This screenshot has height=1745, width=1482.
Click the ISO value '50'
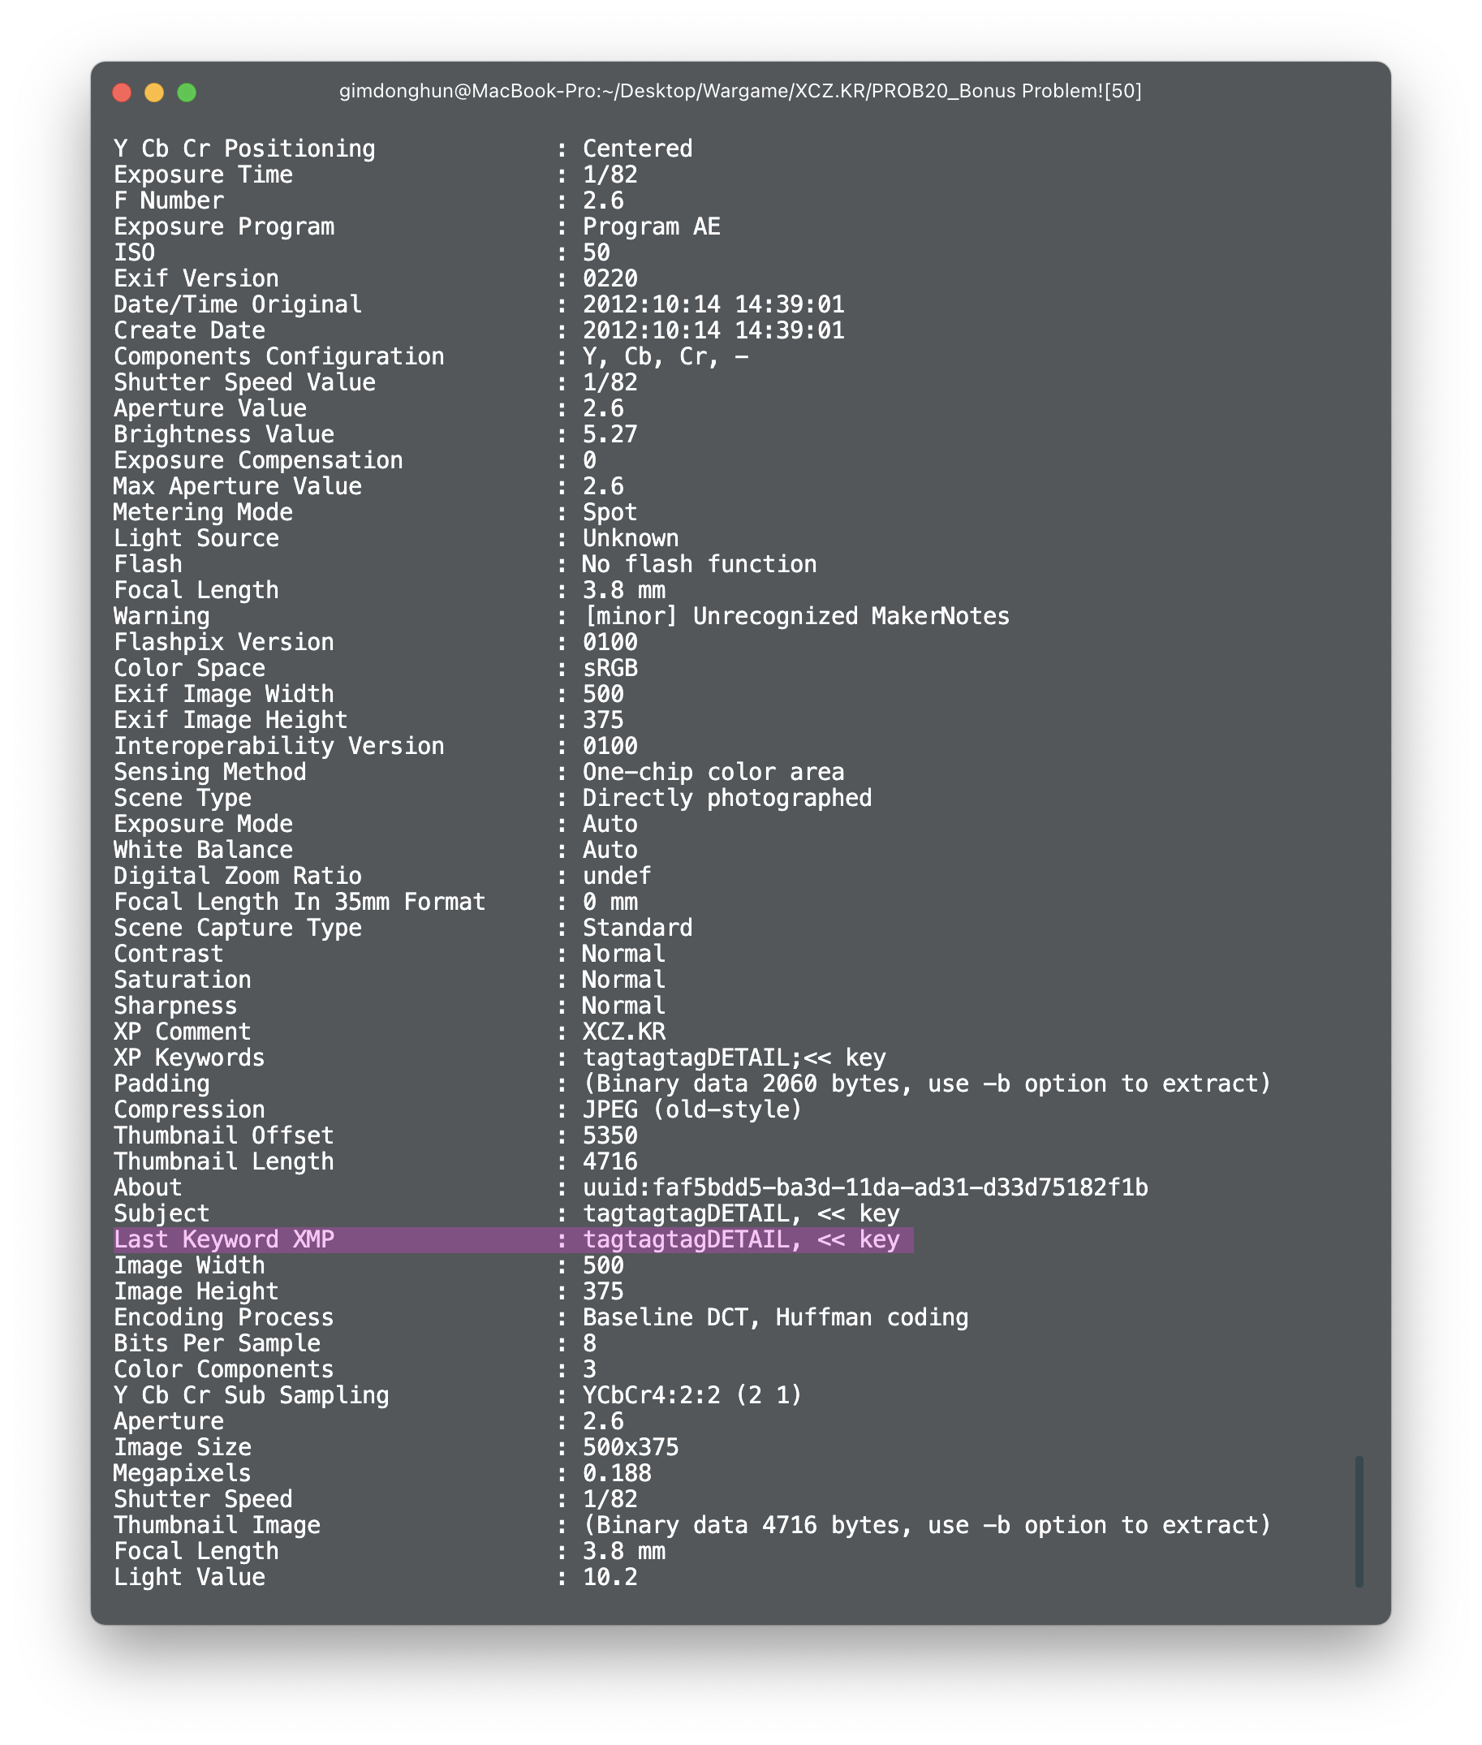597,253
